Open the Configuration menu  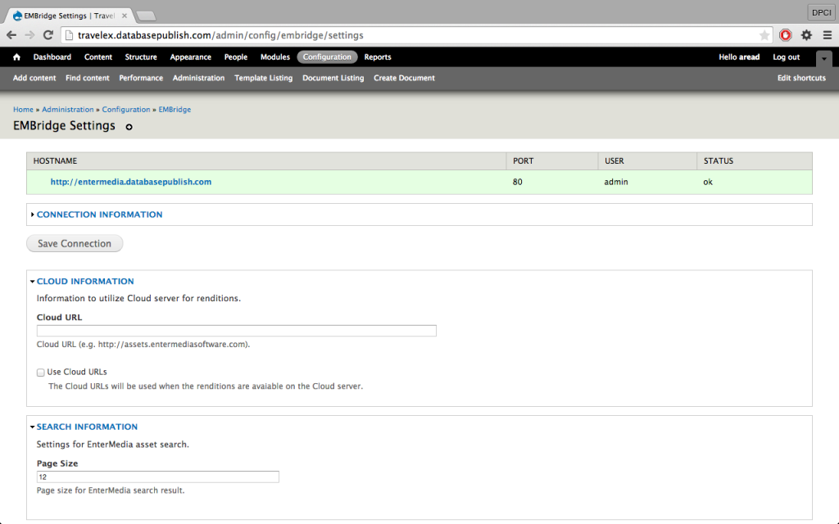click(327, 57)
